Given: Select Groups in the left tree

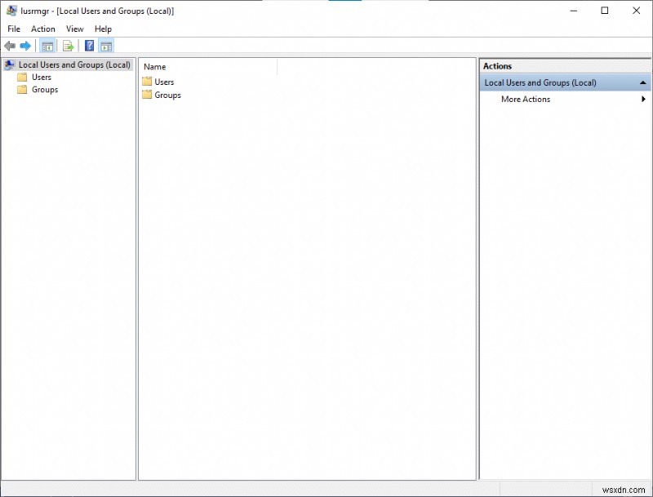Looking at the screenshot, I should 45,90.
